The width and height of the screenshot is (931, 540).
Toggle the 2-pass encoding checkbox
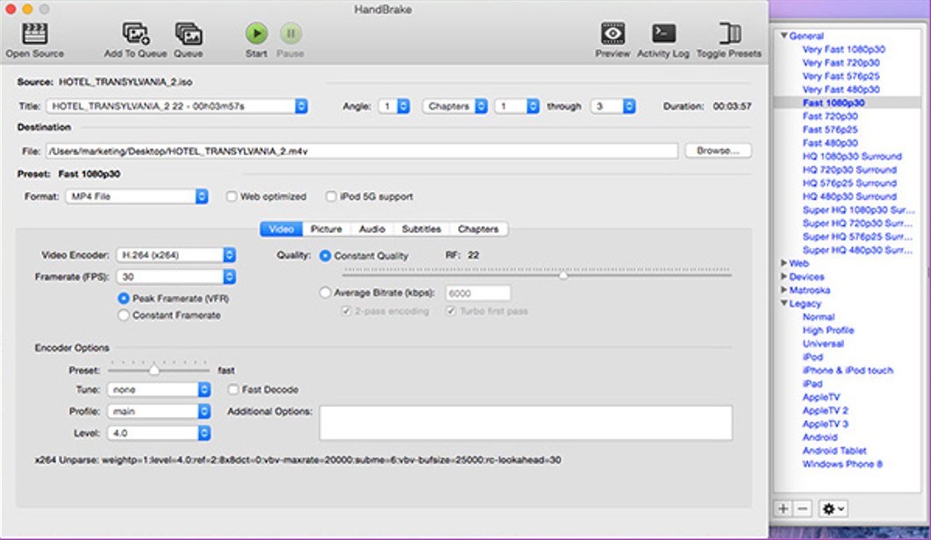click(x=346, y=311)
